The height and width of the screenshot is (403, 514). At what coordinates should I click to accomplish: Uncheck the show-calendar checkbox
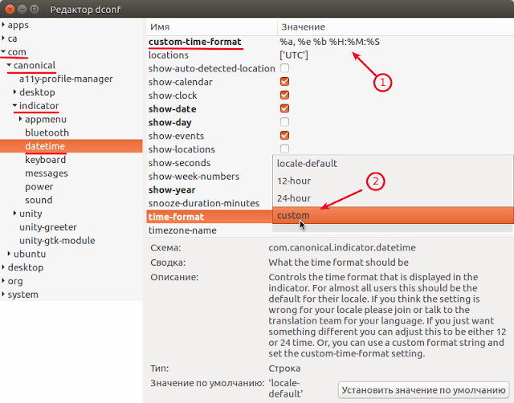[284, 82]
